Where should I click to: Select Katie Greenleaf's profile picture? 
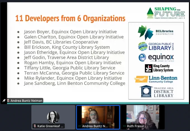pyautogui.click(x=53, y=117)
